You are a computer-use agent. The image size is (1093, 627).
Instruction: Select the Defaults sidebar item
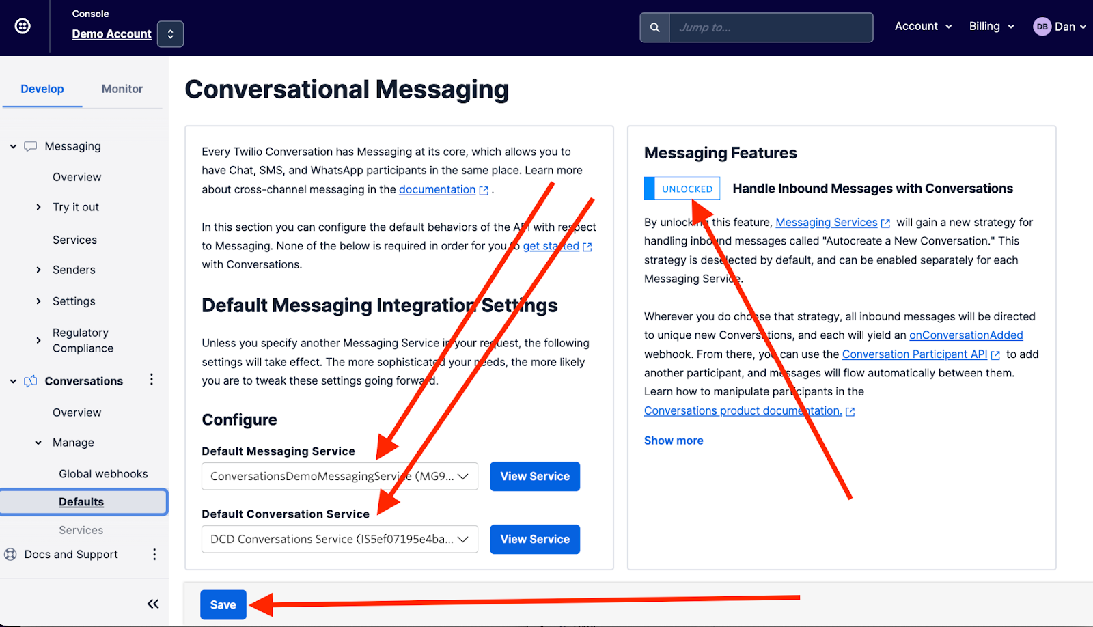tap(83, 502)
